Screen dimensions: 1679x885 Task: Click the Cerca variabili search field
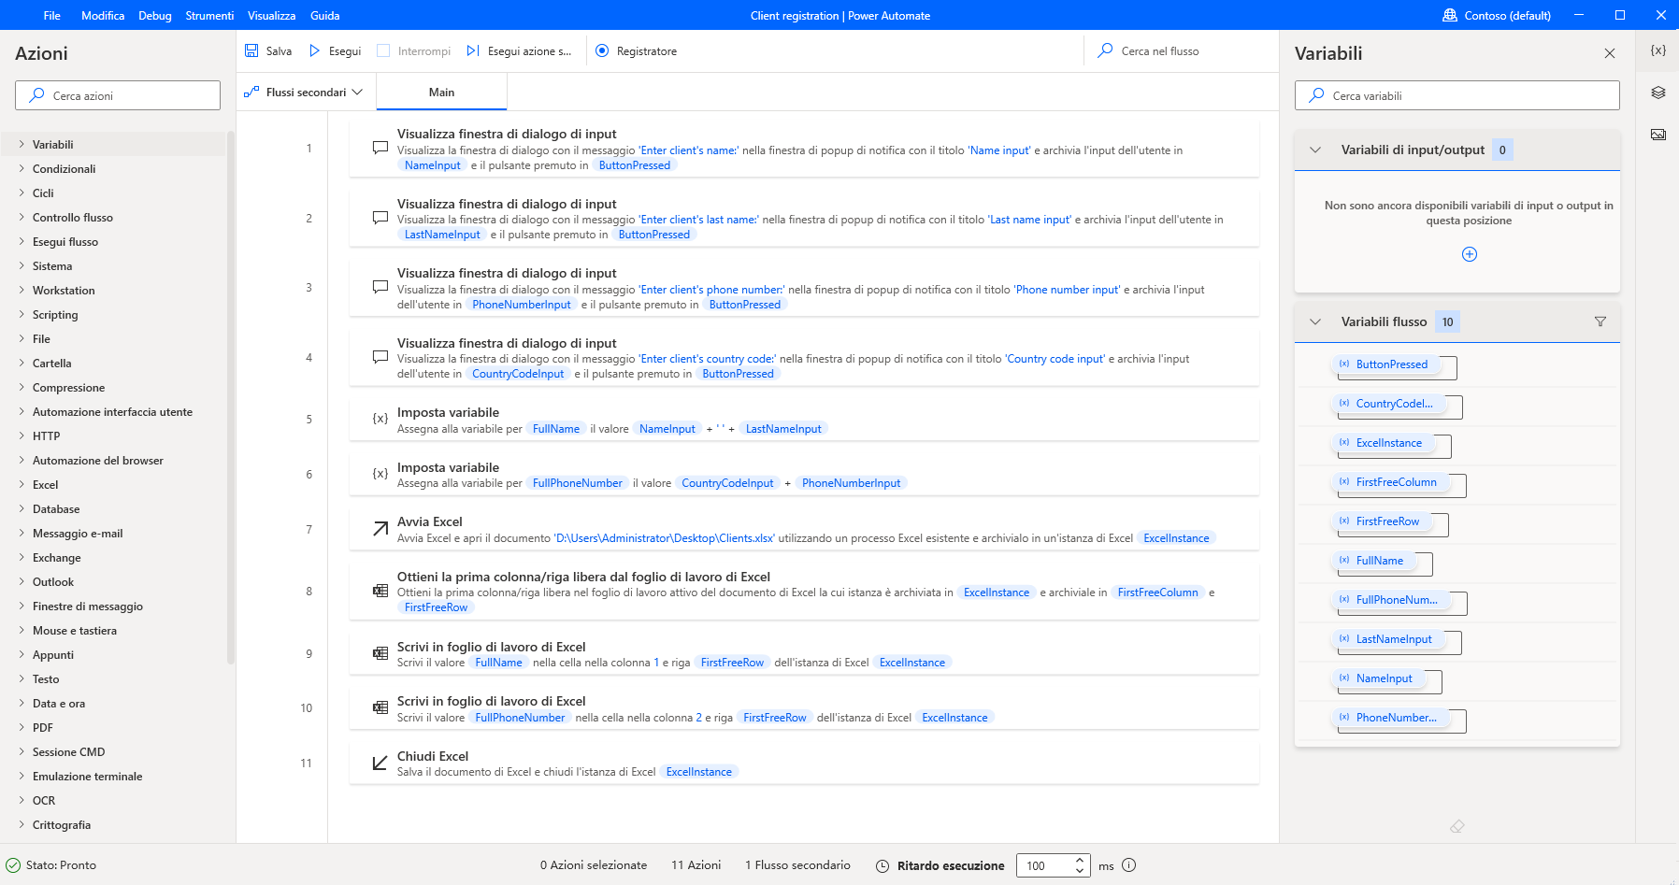(x=1457, y=95)
